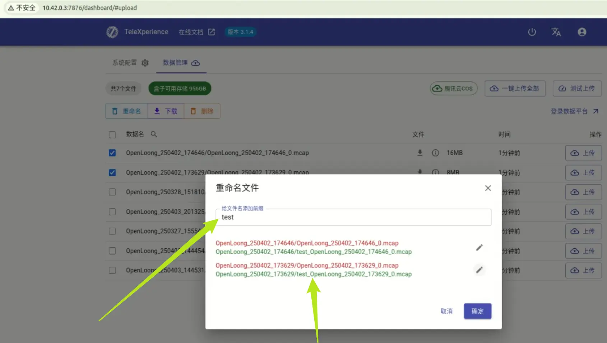This screenshot has width=607, height=343.
Task: Click the 下载 toolbar button
Action: (x=166, y=111)
